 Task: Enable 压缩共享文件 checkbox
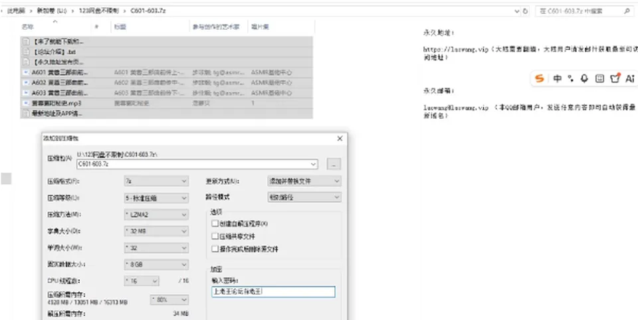pyautogui.click(x=215, y=236)
